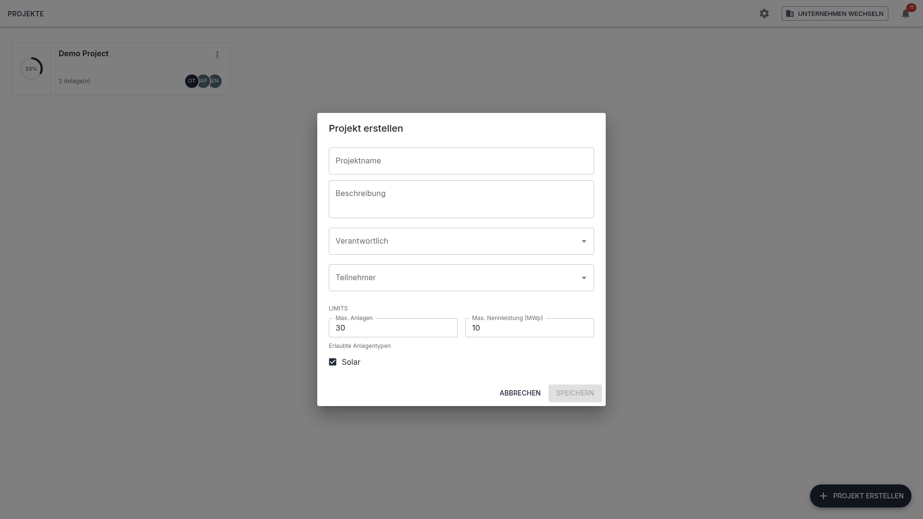The width and height of the screenshot is (923, 519).
Task: Cancel with the Abbrechen button
Action: click(x=520, y=393)
